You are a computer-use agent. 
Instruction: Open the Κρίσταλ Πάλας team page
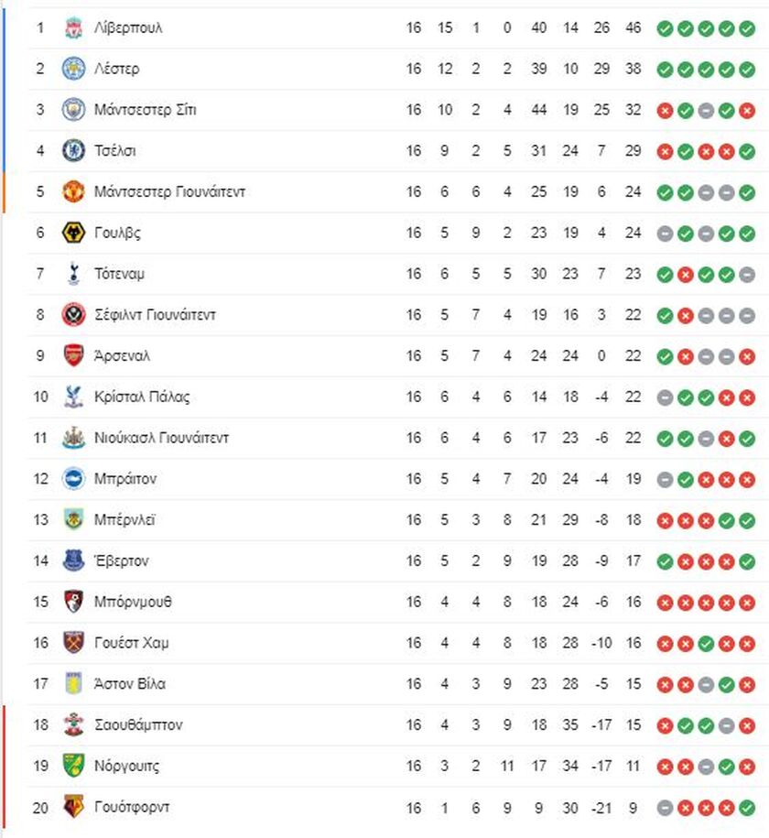click(142, 397)
